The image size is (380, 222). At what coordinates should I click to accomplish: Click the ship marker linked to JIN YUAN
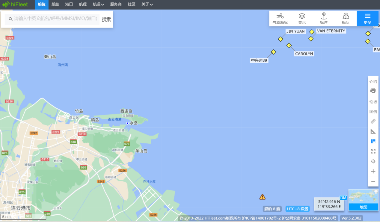[x=281, y=39]
